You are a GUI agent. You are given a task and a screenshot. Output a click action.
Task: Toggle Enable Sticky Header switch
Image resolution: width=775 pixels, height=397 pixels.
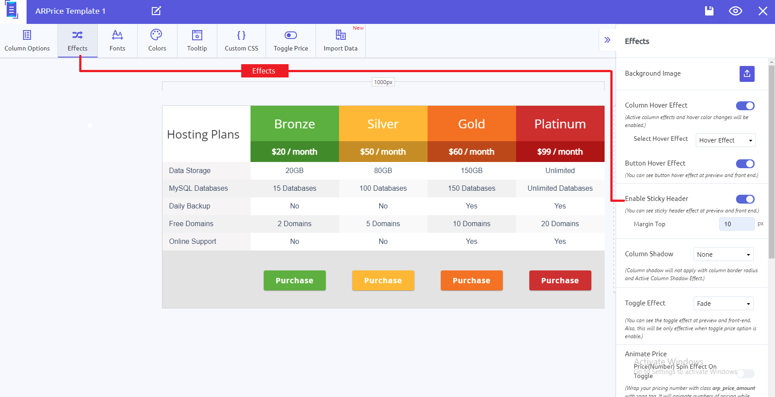pyautogui.click(x=745, y=199)
